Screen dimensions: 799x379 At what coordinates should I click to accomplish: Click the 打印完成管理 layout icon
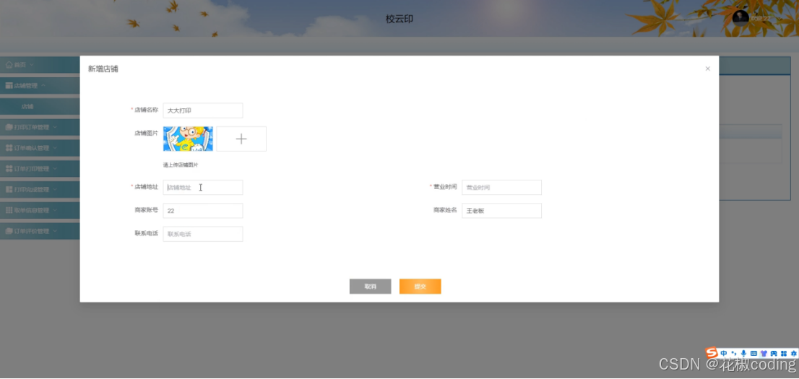click(x=9, y=189)
